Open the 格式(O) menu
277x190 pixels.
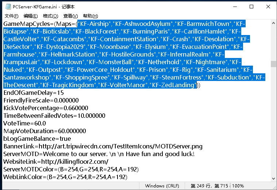(50, 16)
